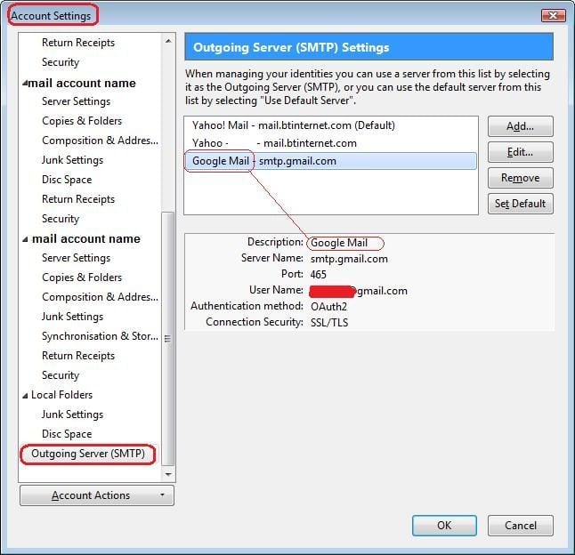Open Junk Settings under Local Folders
Image resolution: width=575 pixels, height=555 pixels.
(x=72, y=414)
